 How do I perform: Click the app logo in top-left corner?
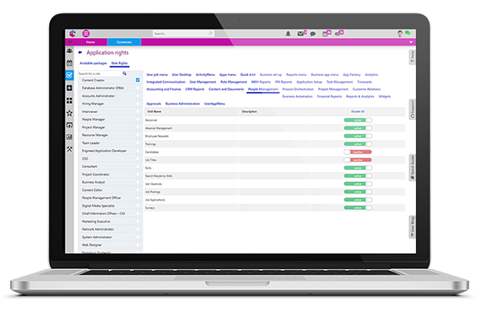(x=73, y=34)
